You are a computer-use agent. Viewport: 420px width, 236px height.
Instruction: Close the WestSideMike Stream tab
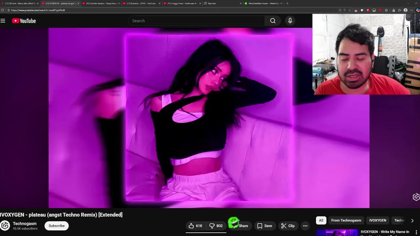281,3
